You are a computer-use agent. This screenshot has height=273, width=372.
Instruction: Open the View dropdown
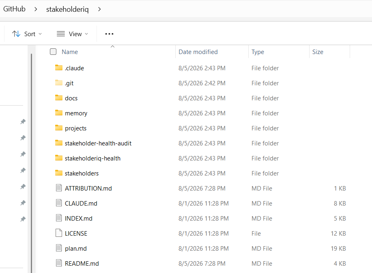[x=72, y=34]
